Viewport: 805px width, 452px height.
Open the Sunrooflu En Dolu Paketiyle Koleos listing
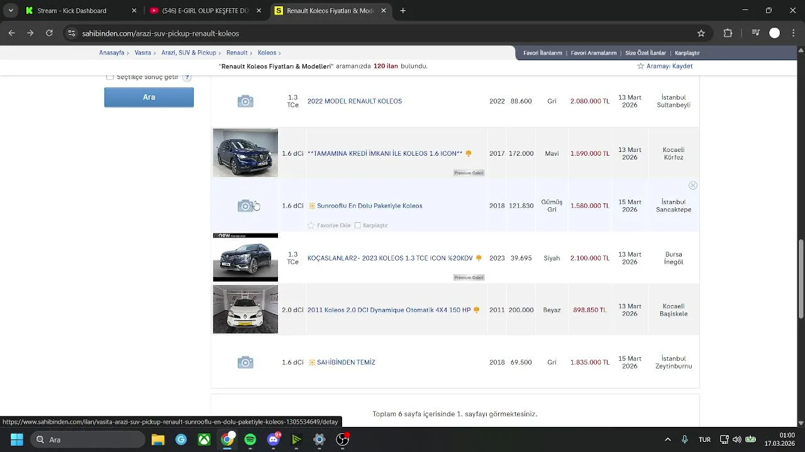pos(370,206)
